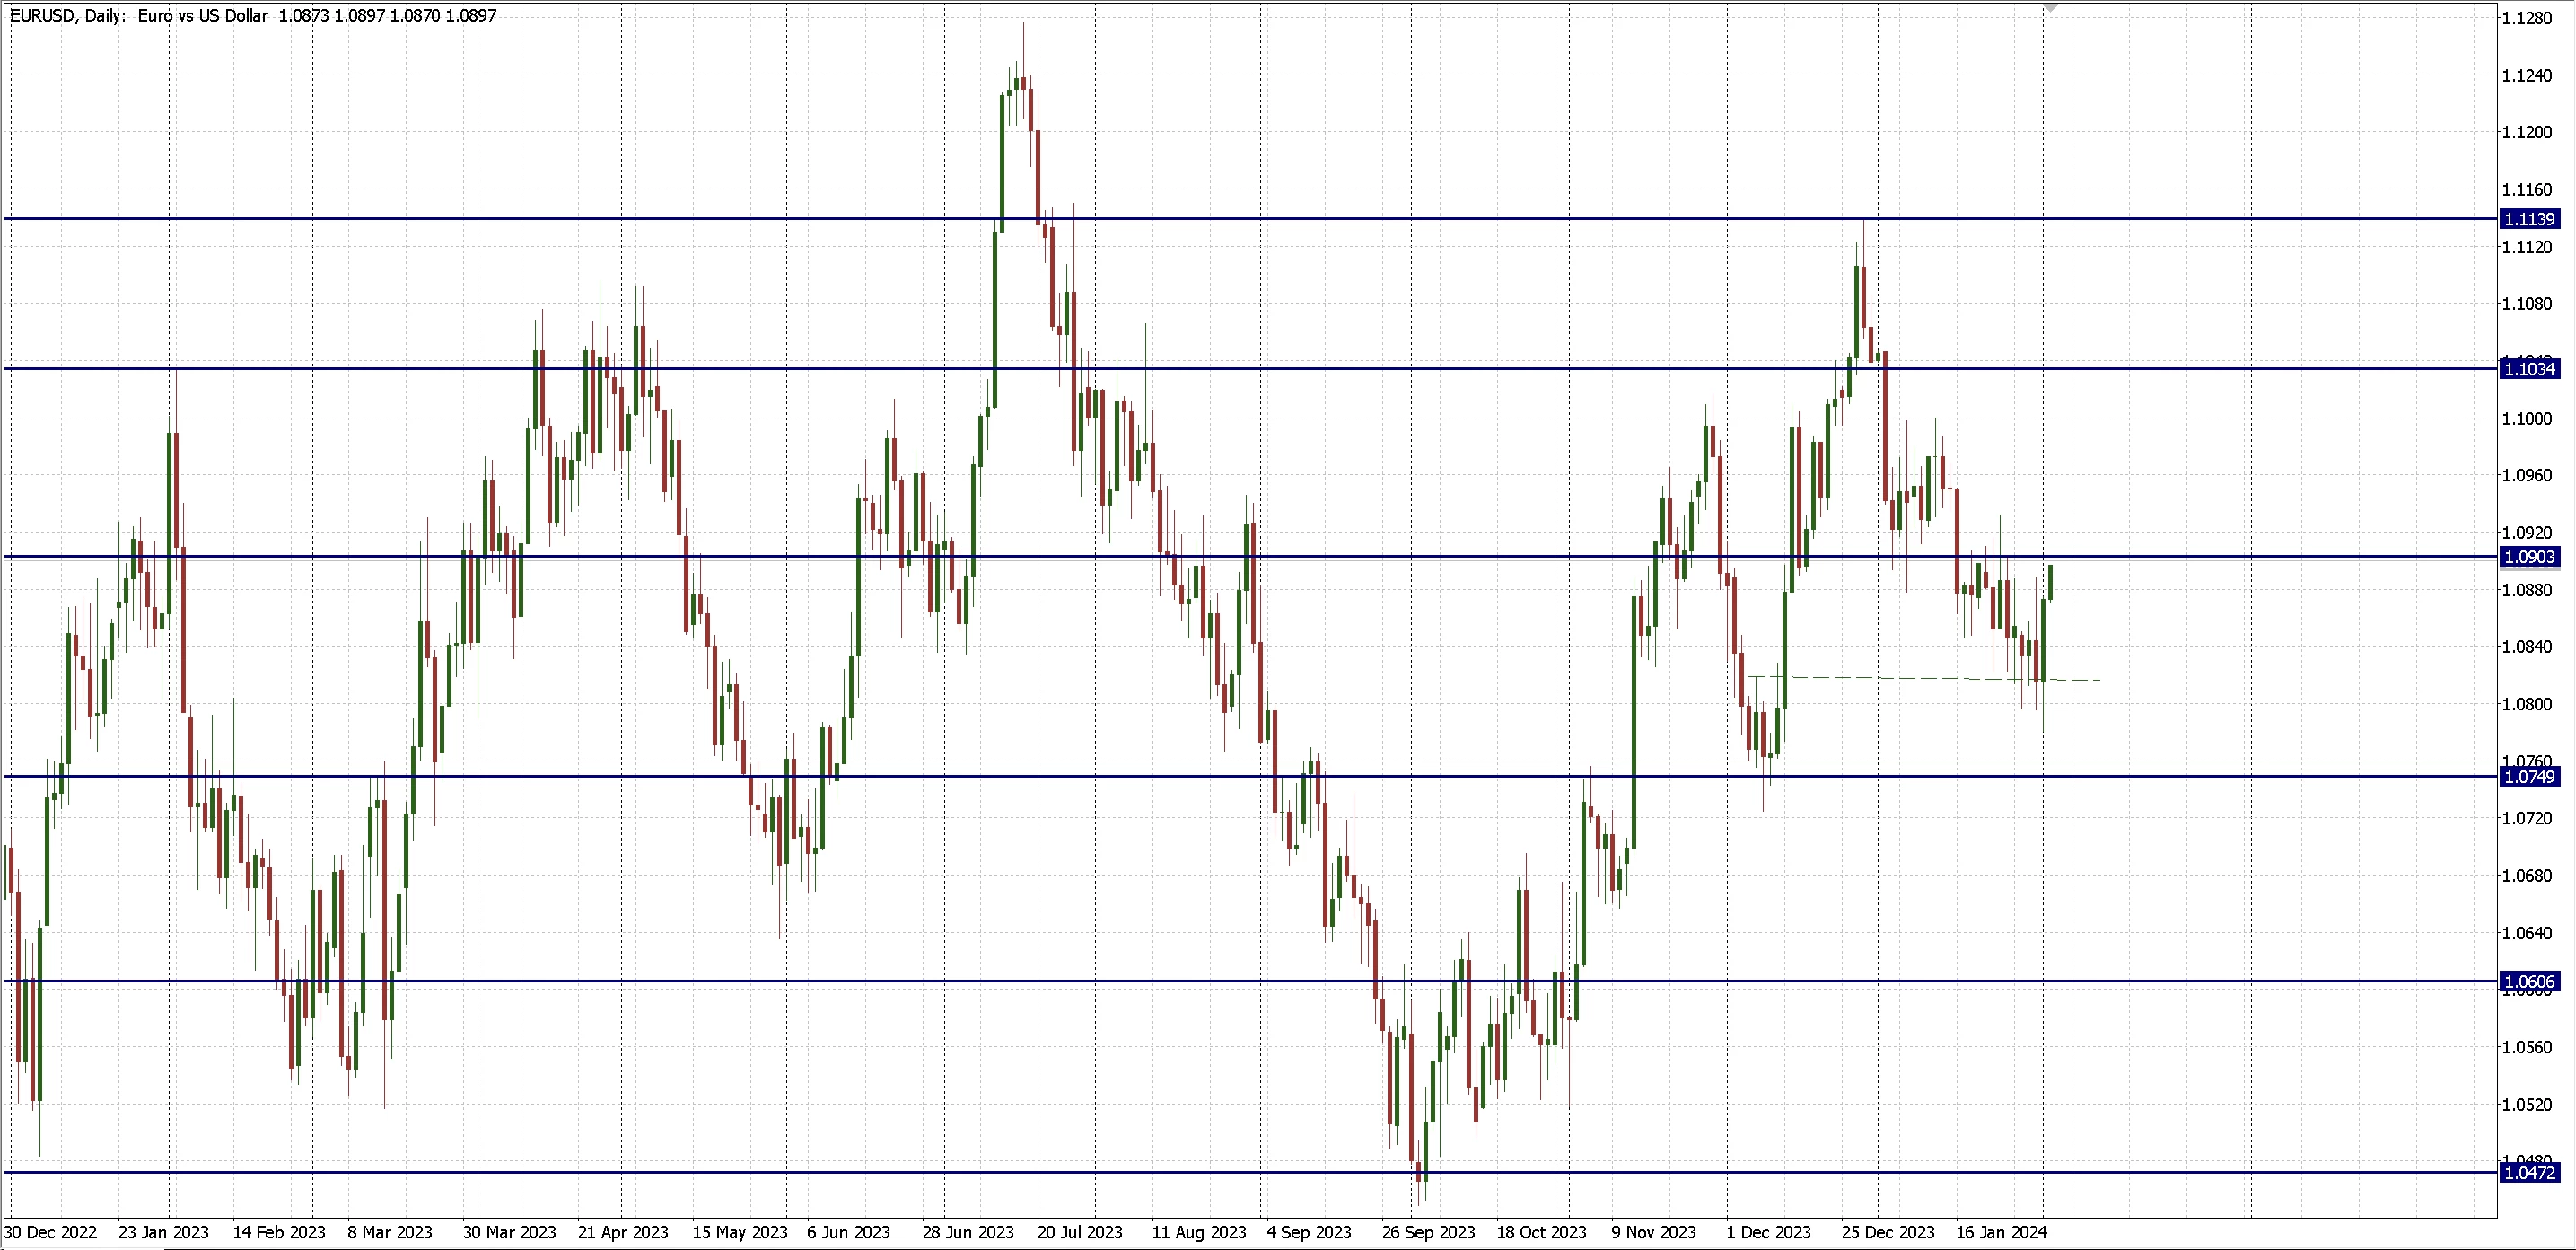The height and width of the screenshot is (1250, 2576).
Task: Click the 28 Jun 2023 date label
Action: [968, 1233]
